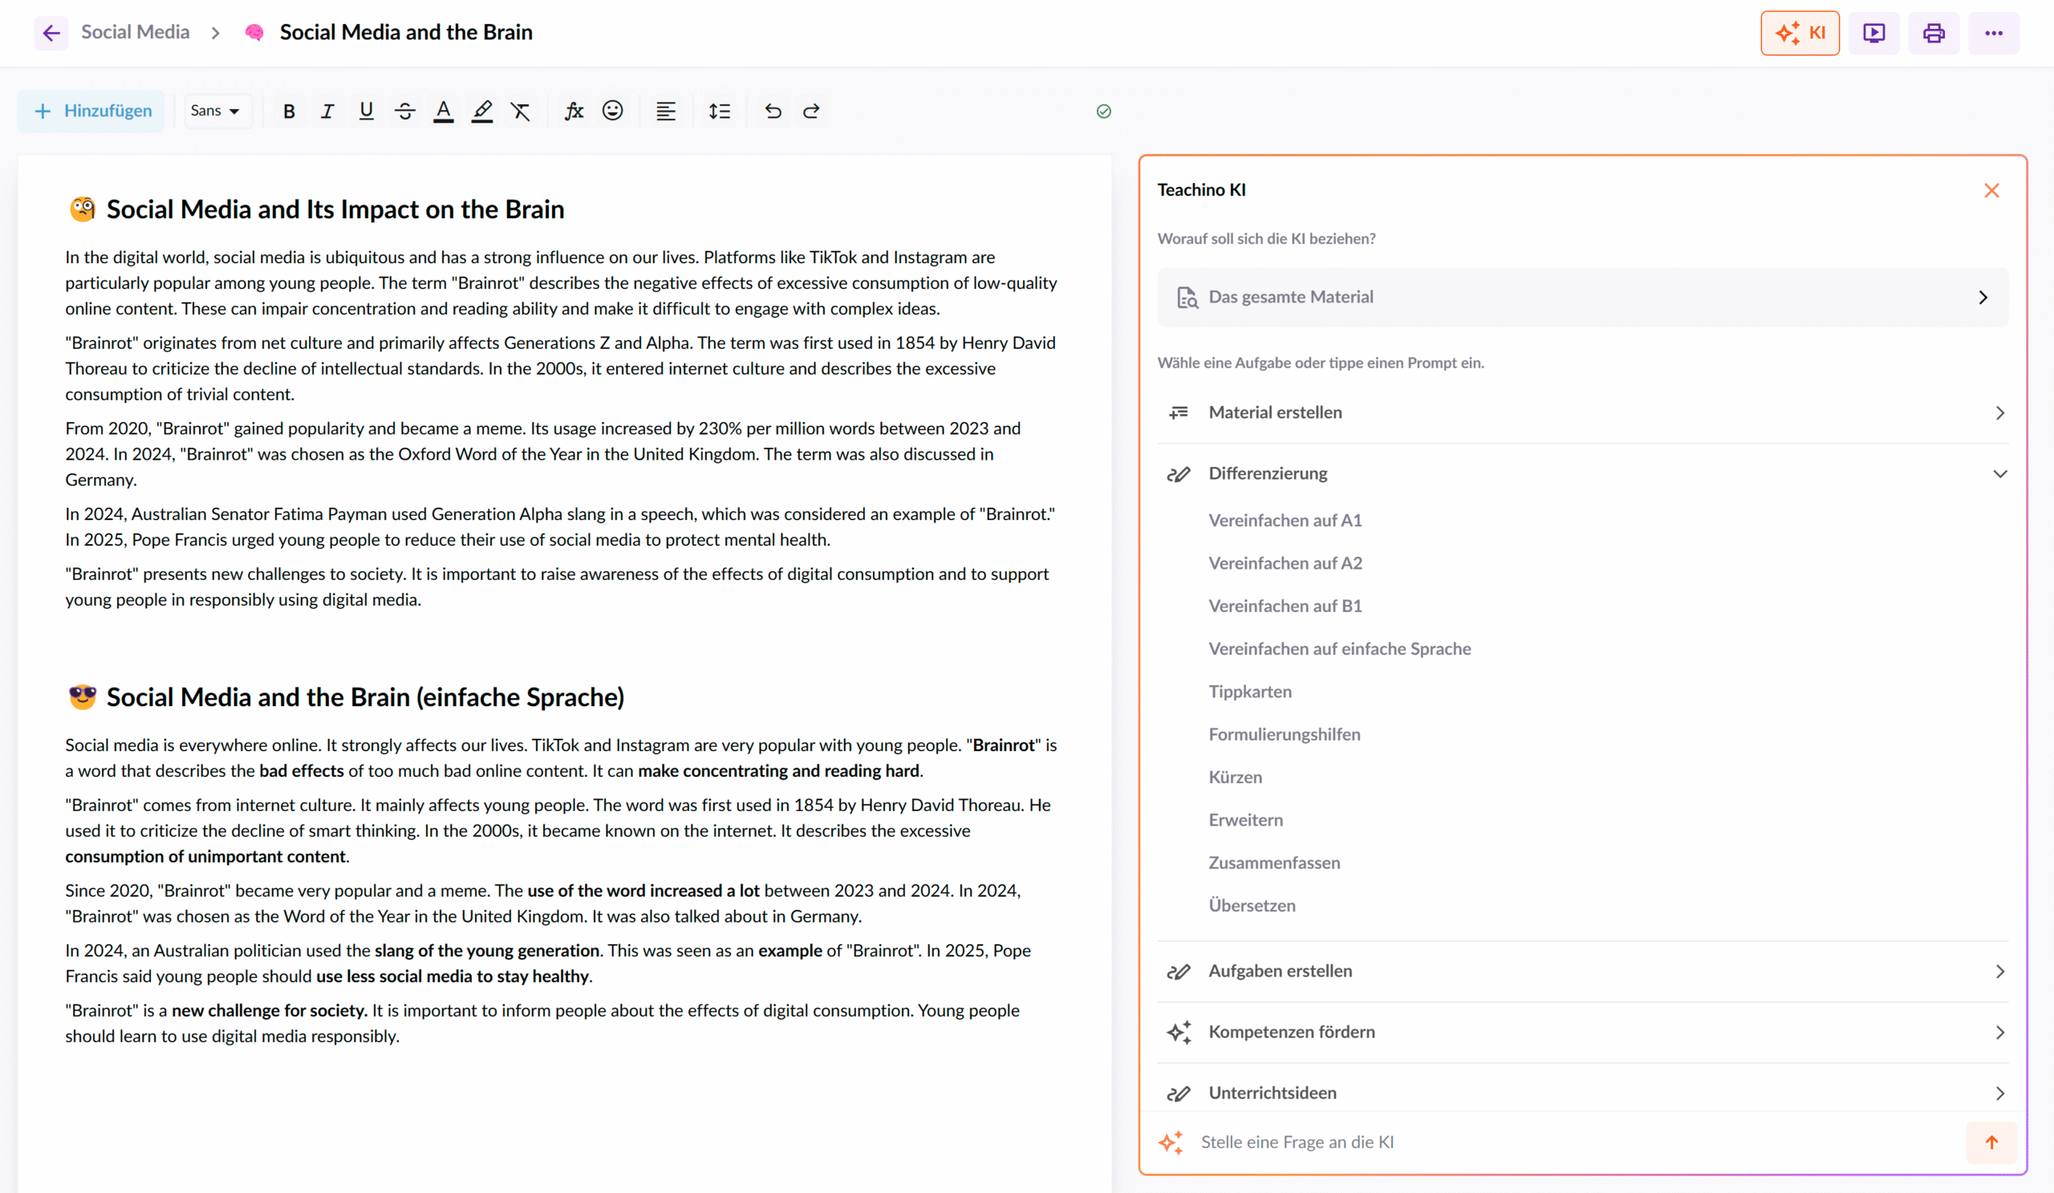The image size is (2054, 1193).
Task: Click the Hinzufügen button
Action: [92, 112]
